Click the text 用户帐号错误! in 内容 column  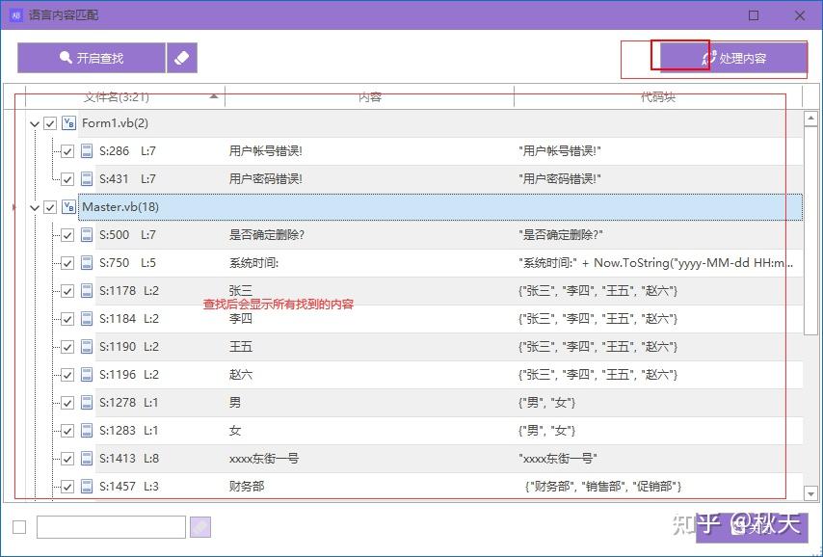[x=266, y=151]
